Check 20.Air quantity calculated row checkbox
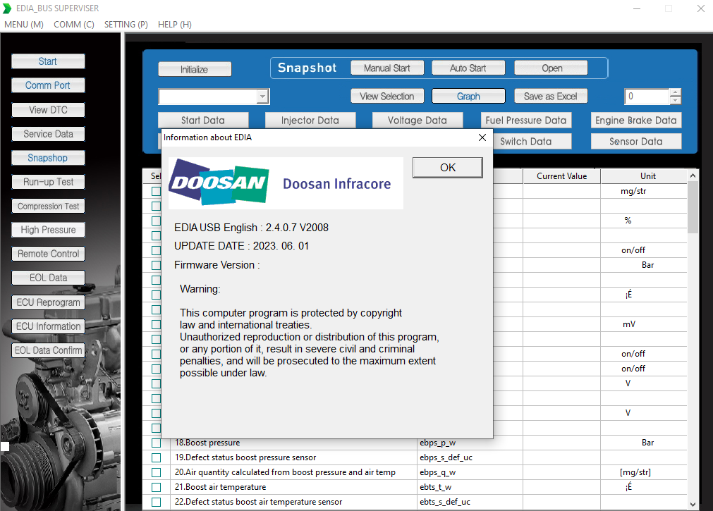 pyautogui.click(x=156, y=472)
